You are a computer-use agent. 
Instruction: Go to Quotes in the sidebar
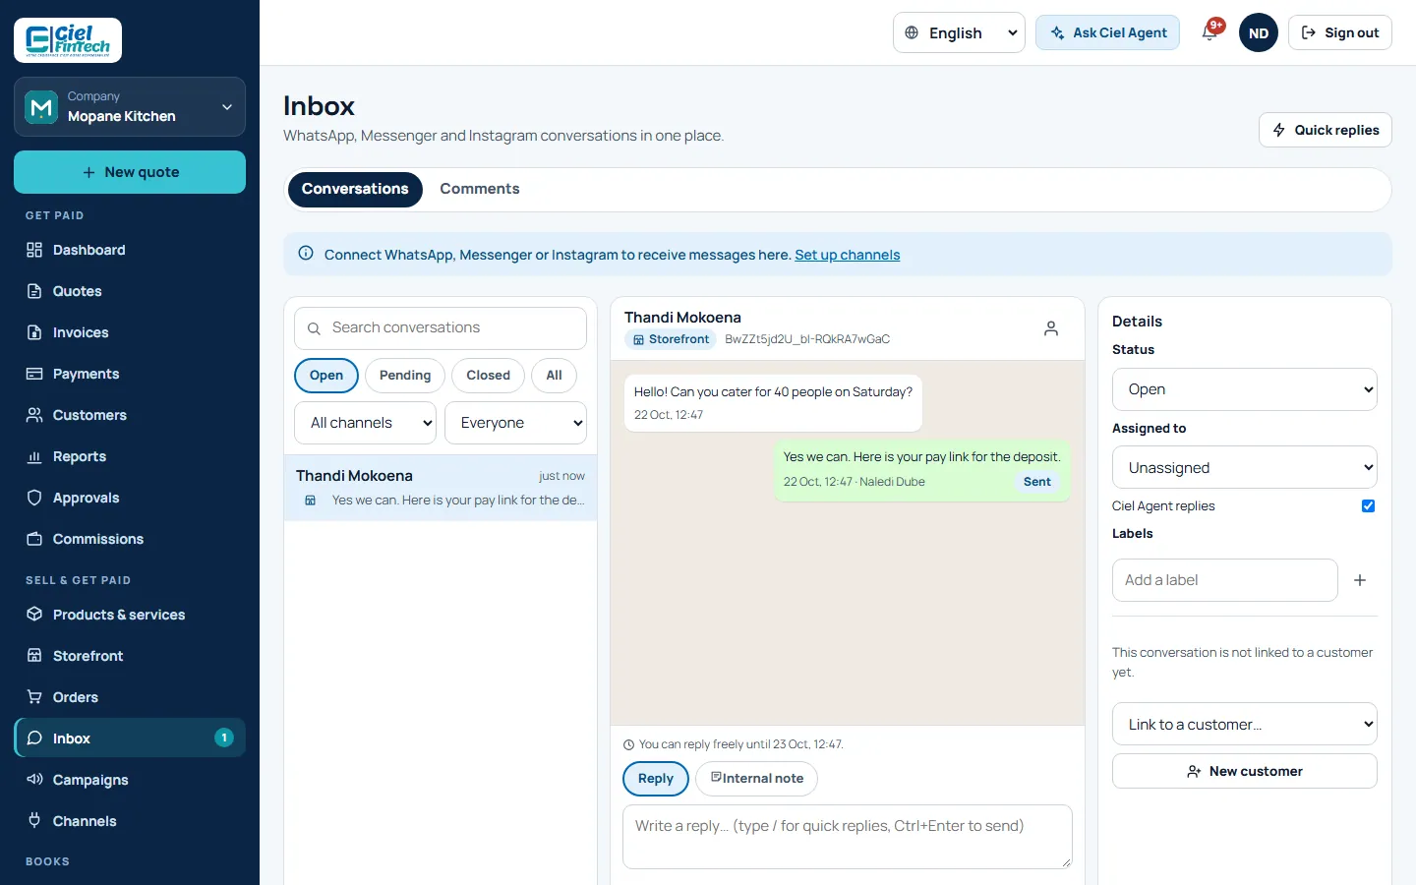click(x=130, y=291)
